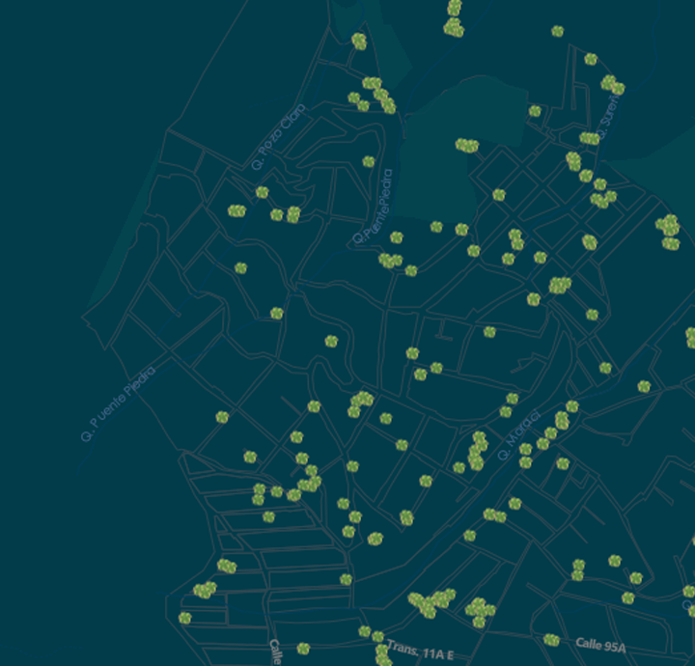Screen dimensions: 695x666
Task: Select tree marker just left of Calle 95A
Action: 551,639
